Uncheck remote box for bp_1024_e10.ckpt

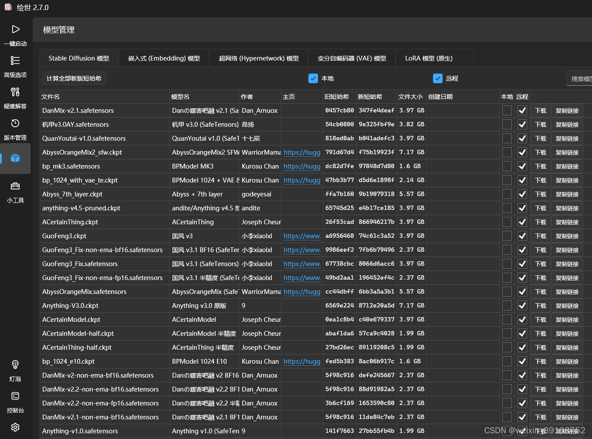pos(522,361)
